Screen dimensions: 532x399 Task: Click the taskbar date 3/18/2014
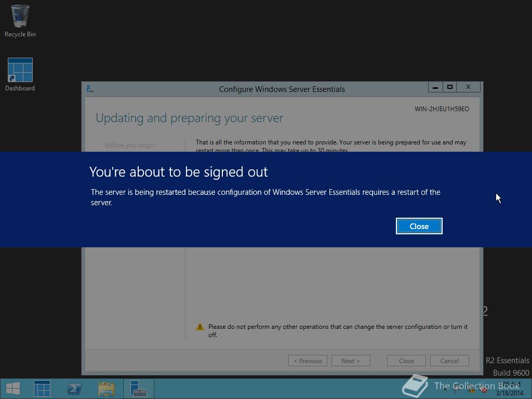509,393
